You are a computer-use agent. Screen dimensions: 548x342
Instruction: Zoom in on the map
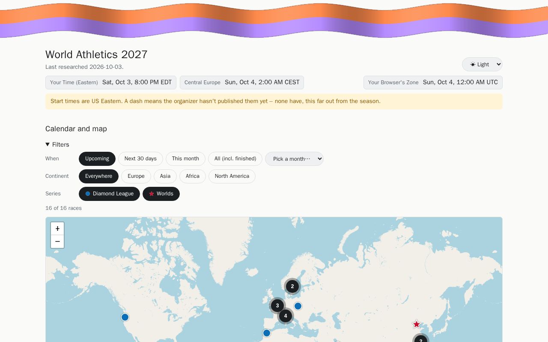(57, 228)
